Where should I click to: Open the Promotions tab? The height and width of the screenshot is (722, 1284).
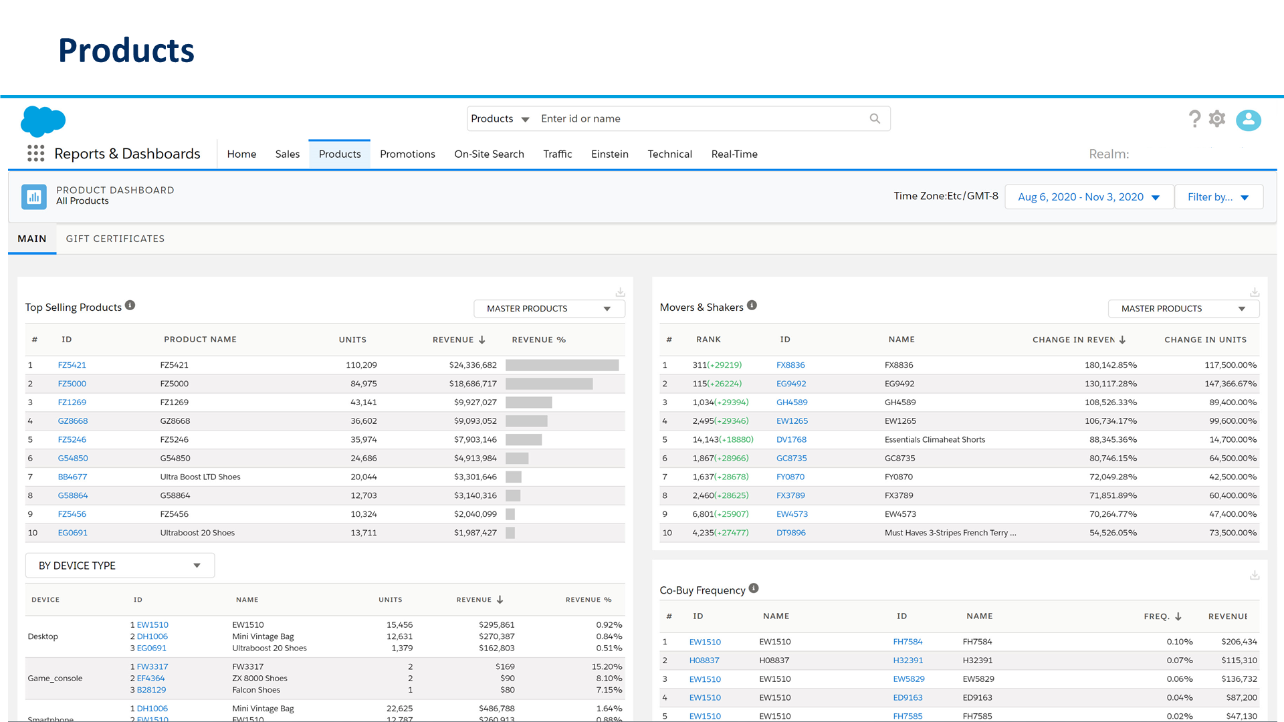pos(407,154)
